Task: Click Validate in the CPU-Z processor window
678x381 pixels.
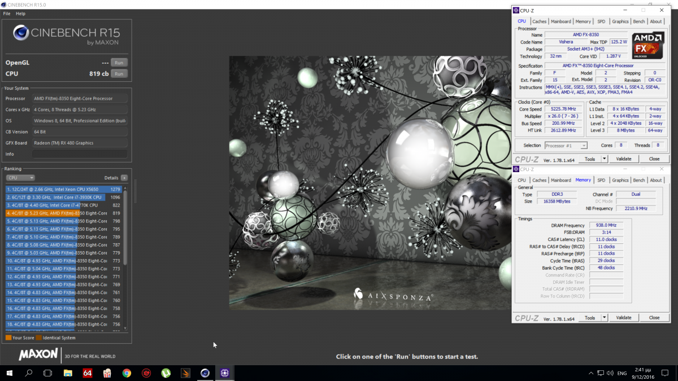Action: click(x=624, y=159)
